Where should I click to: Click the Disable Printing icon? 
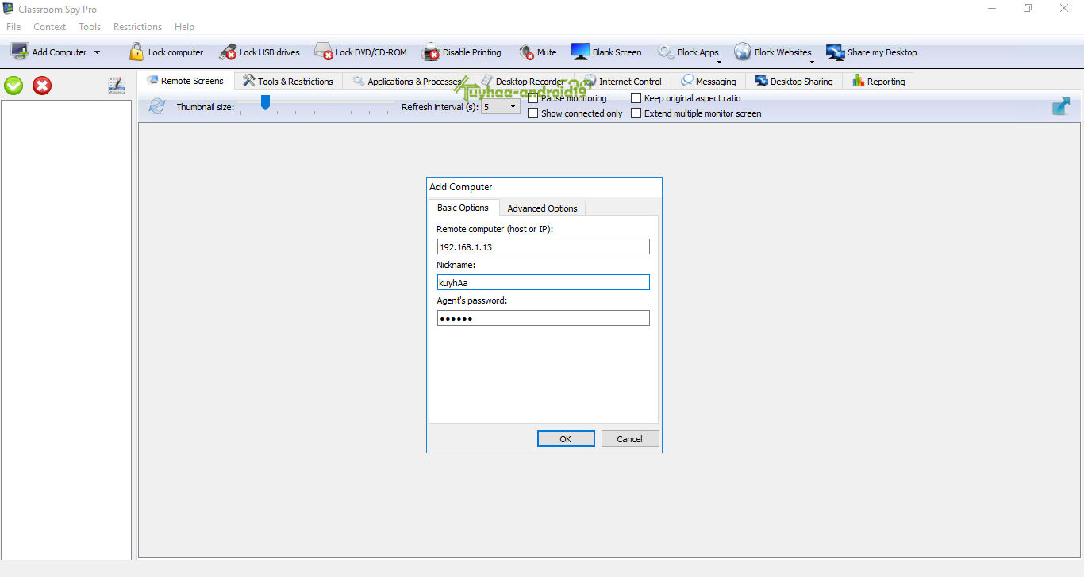pos(431,52)
